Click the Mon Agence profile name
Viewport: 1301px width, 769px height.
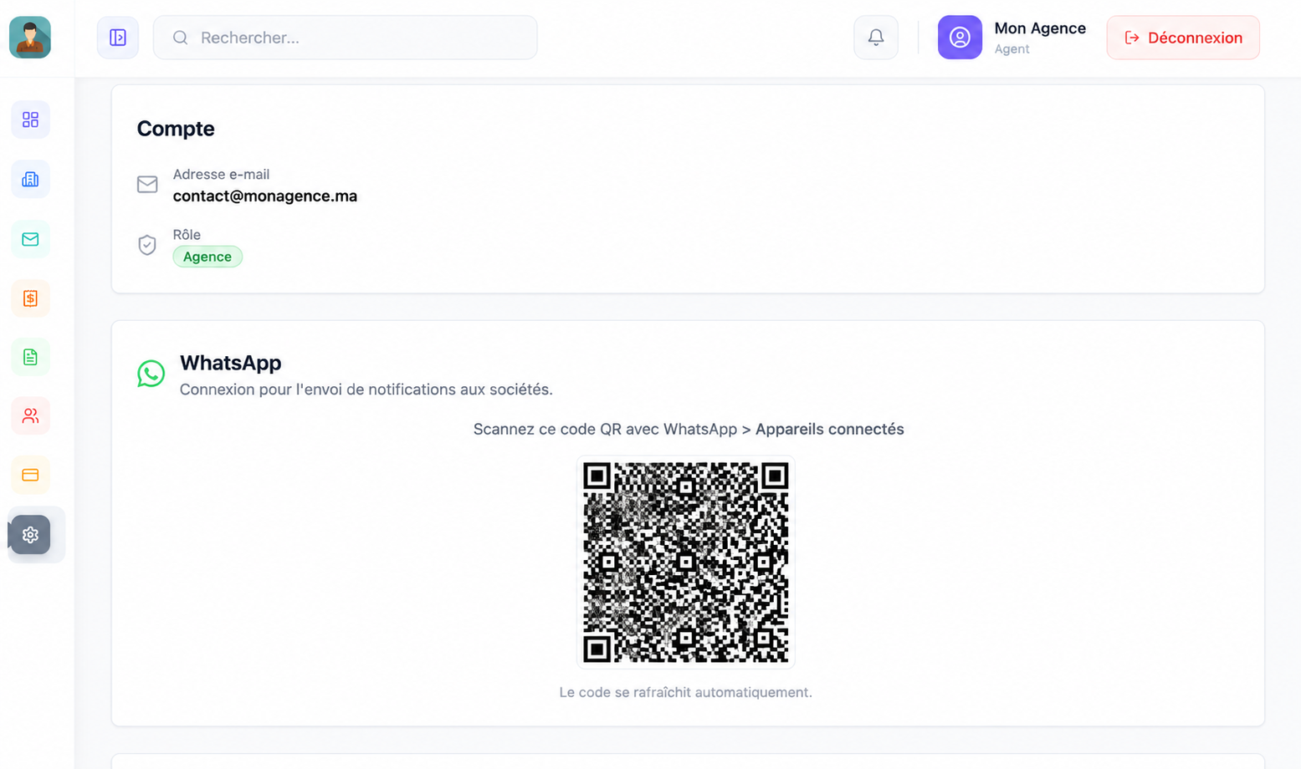tap(1040, 28)
